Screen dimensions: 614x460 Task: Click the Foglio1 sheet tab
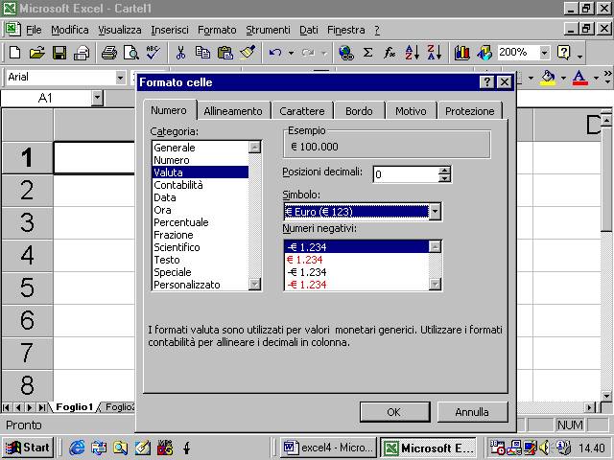click(74, 406)
